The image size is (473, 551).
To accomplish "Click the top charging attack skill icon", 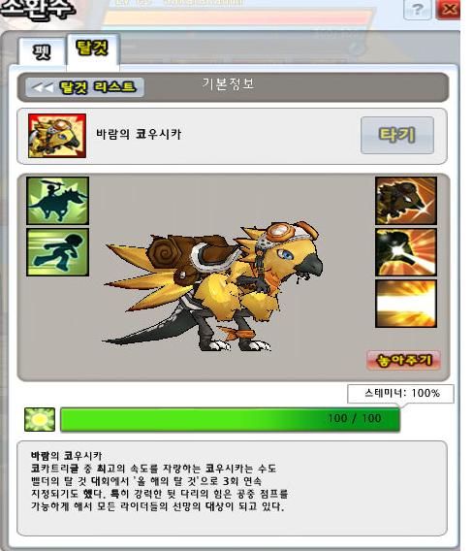I will [406, 200].
